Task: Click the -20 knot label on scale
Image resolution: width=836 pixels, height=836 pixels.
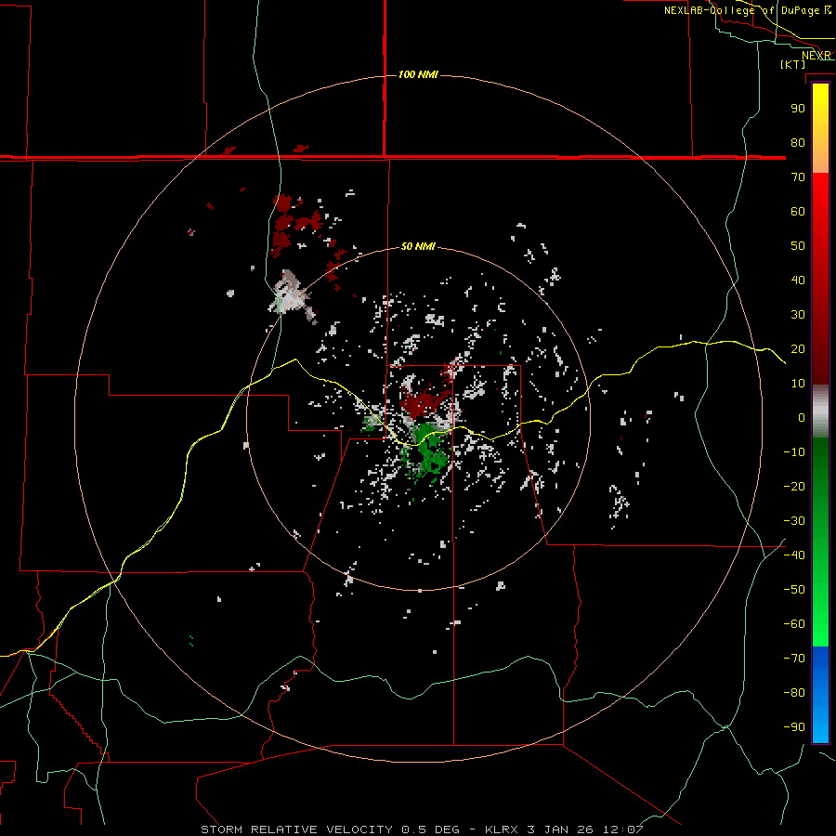Action: point(794,486)
